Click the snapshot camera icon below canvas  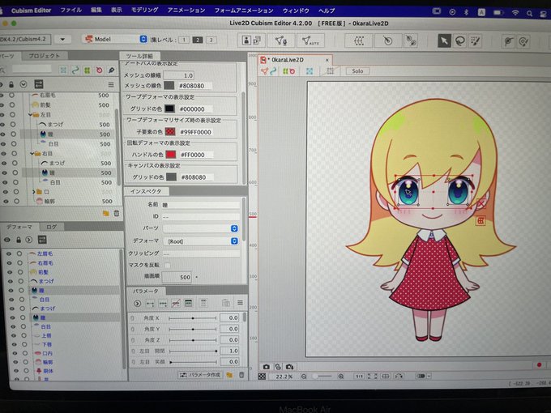click(266, 367)
